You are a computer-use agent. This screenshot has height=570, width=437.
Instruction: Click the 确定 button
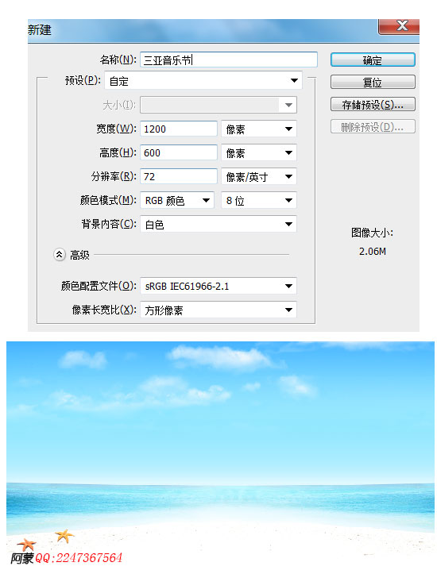point(373,60)
